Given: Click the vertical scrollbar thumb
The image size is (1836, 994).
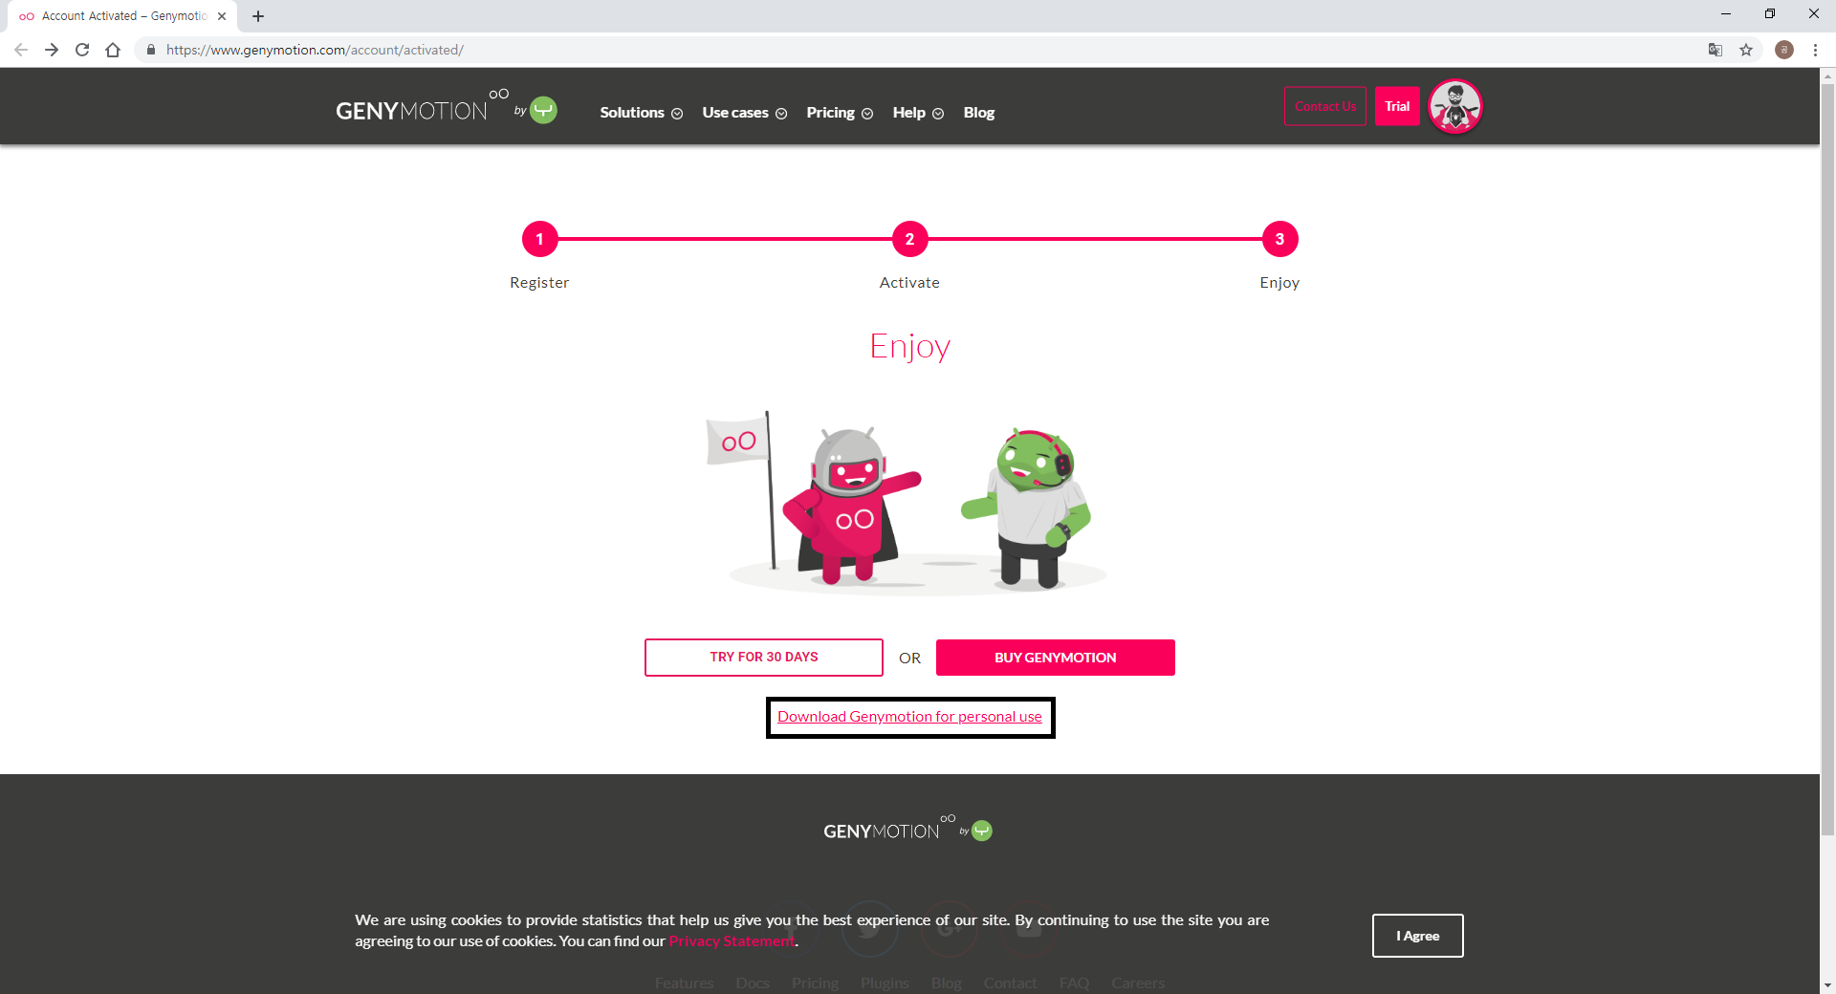Looking at the screenshot, I should 1827,459.
